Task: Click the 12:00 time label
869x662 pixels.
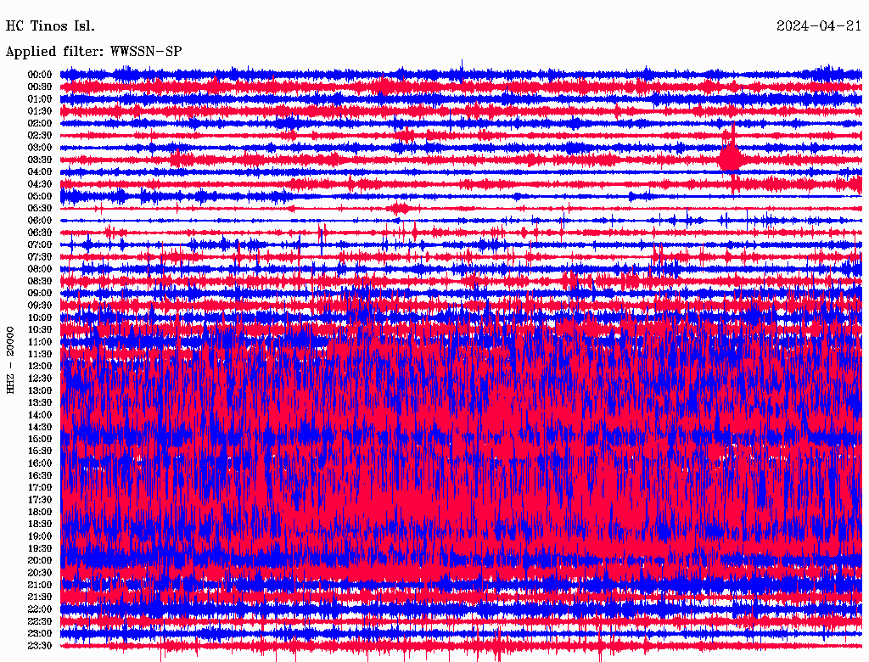Action: pos(40,366)
